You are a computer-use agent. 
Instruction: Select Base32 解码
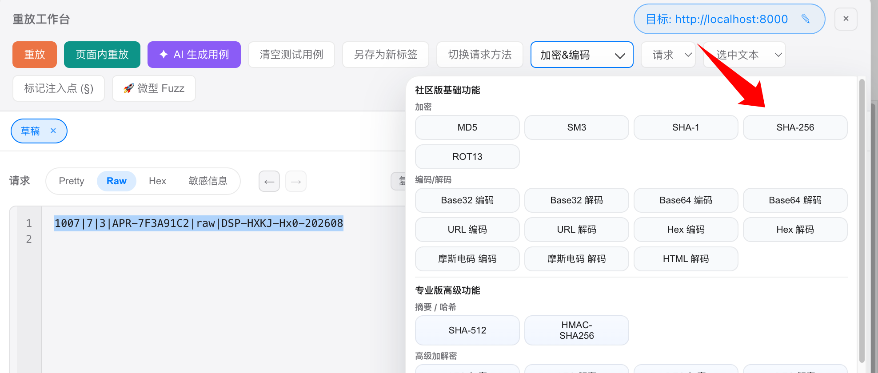click(577, 200)
